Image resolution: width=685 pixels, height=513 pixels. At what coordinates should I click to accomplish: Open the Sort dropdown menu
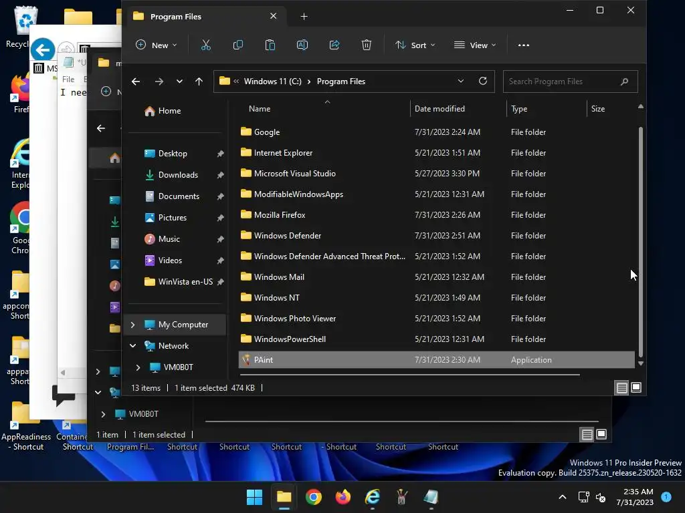[x=415, y=45]
